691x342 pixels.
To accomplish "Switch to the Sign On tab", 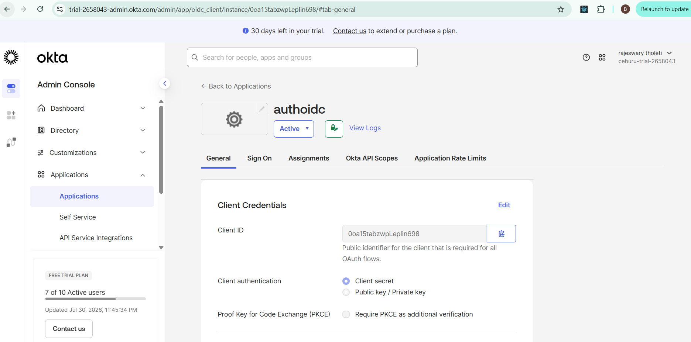I will 259,158.
